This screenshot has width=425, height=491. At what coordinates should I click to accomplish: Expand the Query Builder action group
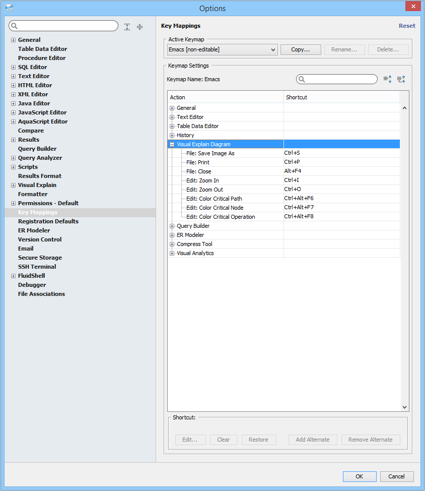tap(172, 226)
